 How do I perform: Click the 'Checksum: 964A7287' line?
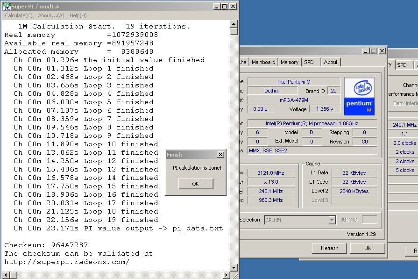[x=46, y=245]
